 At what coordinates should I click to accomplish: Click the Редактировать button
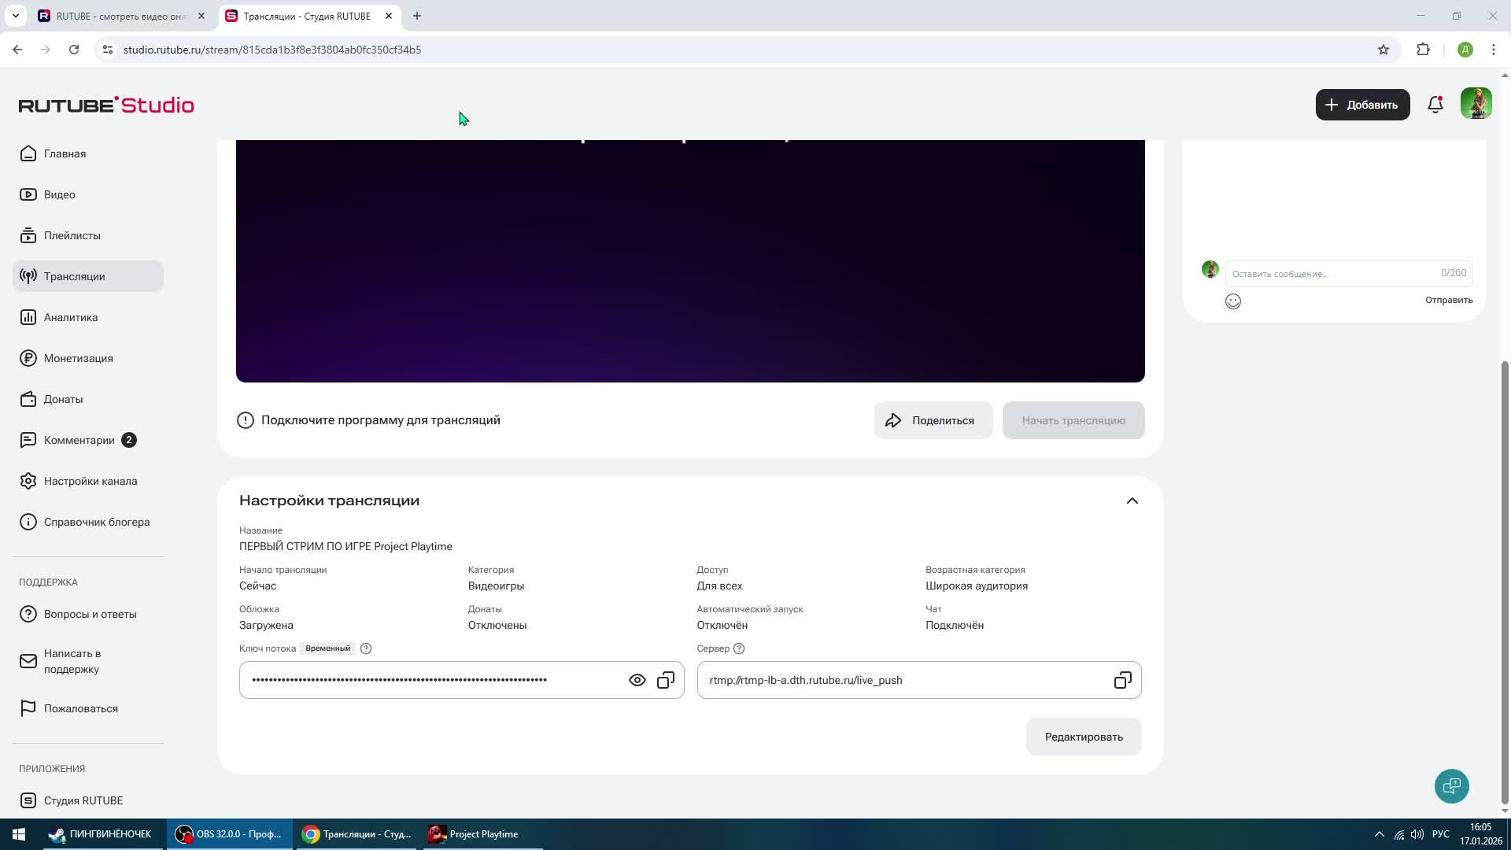(1083, 737)
